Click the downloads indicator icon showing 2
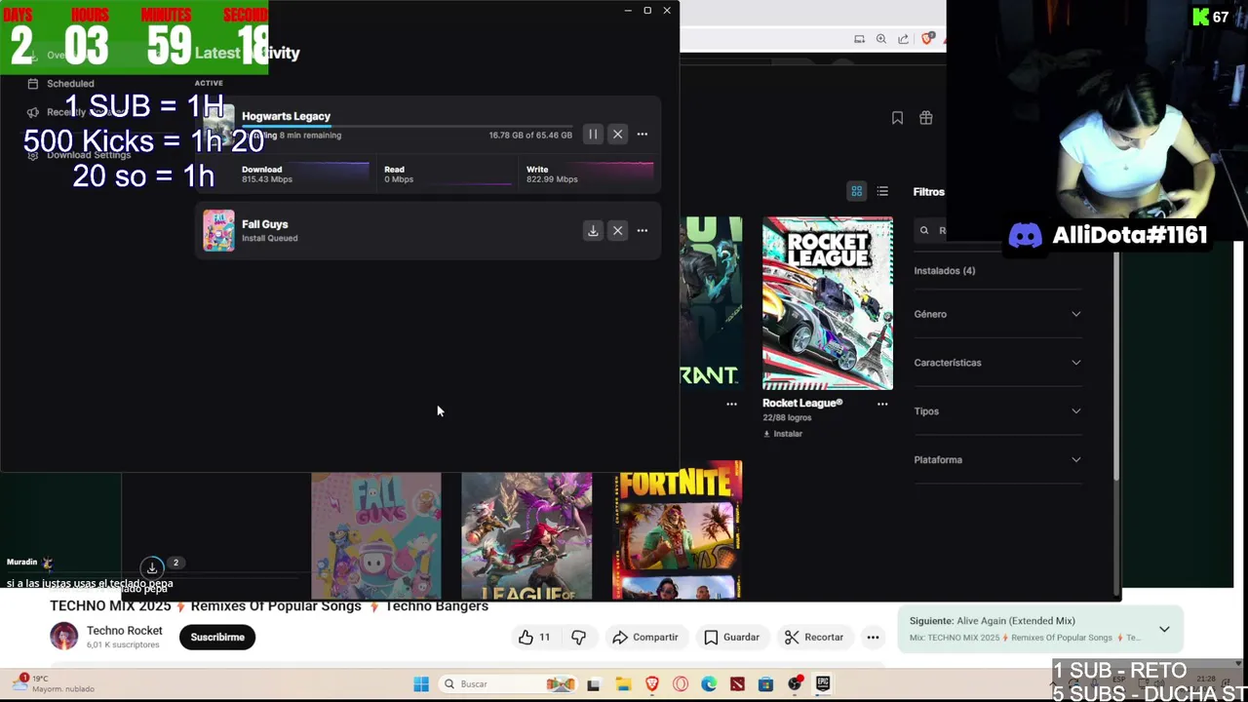Viewport: 1248px width, 702px height. point(152,567)
